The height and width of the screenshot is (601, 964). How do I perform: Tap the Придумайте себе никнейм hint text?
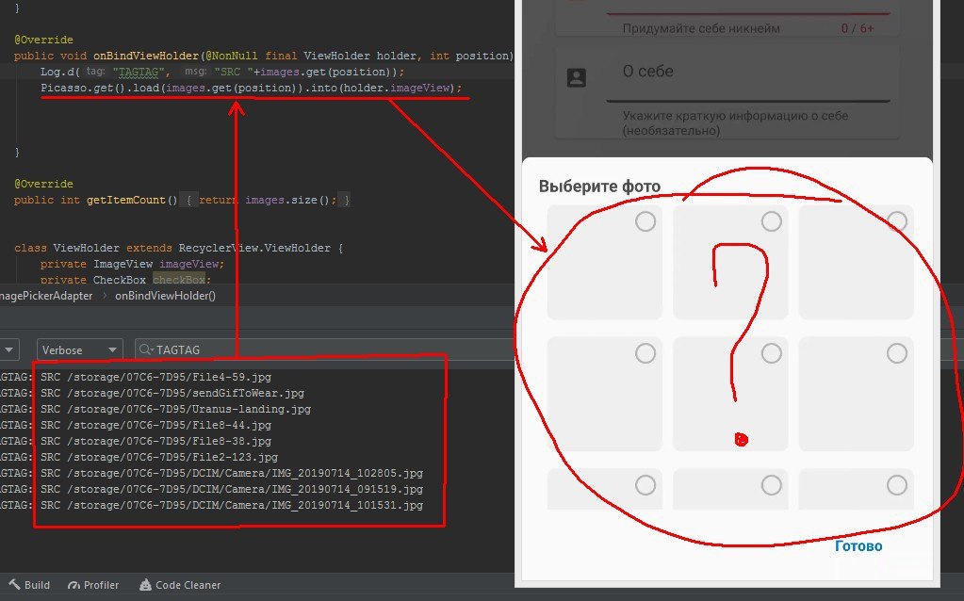pyautogui.click(x=701, y=28)
